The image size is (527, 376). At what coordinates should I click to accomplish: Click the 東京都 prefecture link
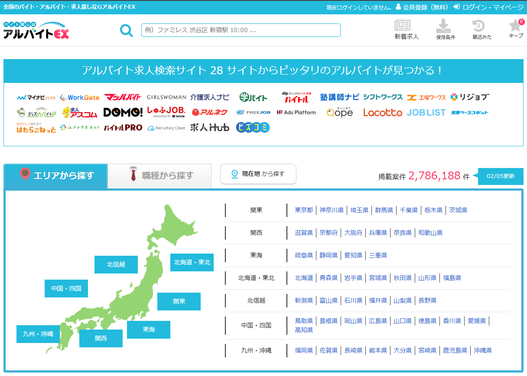tap(304, 210)
